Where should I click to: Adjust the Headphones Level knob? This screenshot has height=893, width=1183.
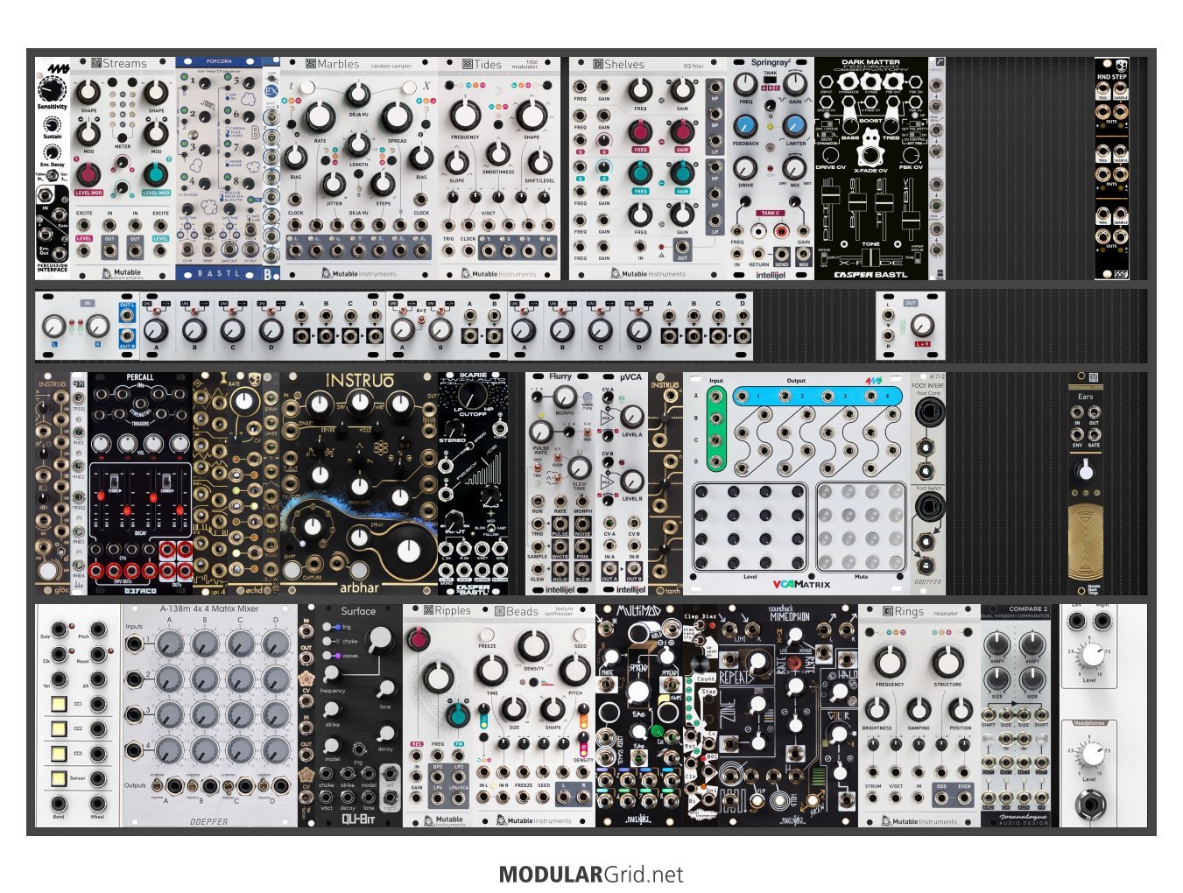pyautogui.click(x=1091, y=752)
